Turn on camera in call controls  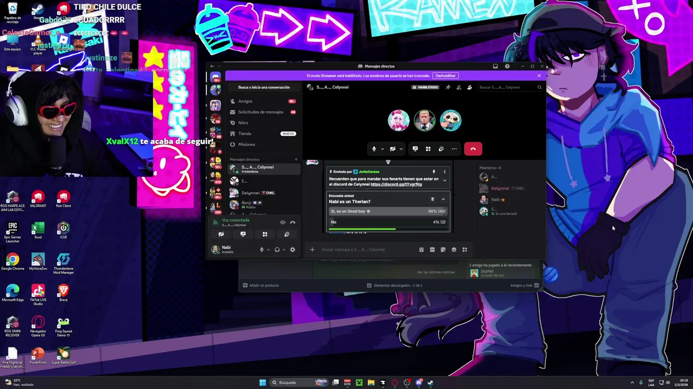[x=393, y=149]
